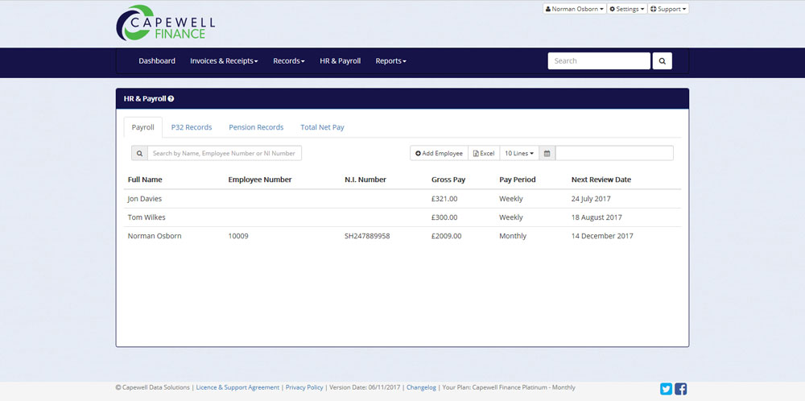This screenshot has height=401, width=805.
Task: Click review date 18 August 2017
Action: (597, 217)
